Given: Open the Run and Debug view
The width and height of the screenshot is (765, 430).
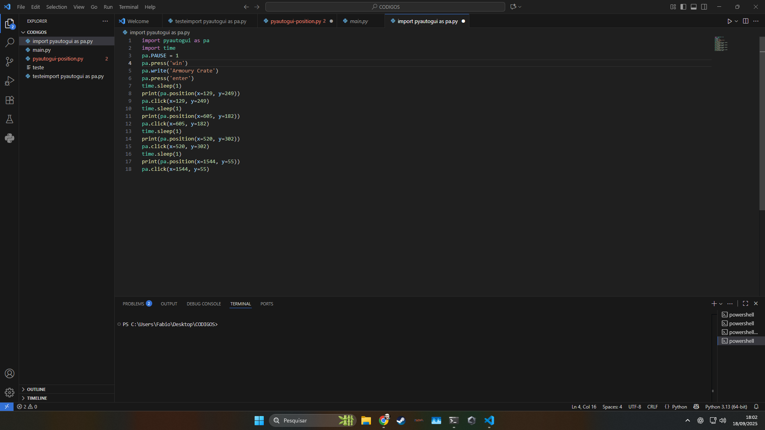Looking at the screenshot, I should click(10, 81).
